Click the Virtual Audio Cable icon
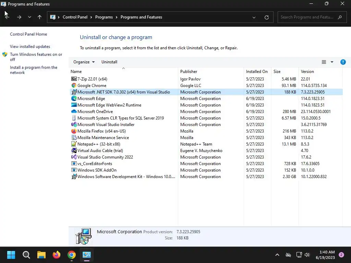The image size is (351, 263). point(74,151)
